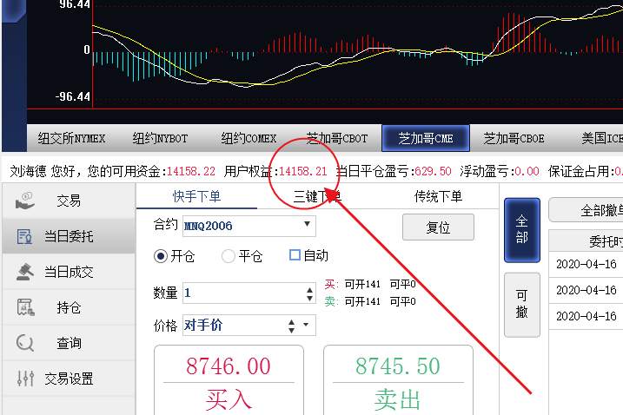Switch to the 三键下单 tab
The height and width of the screenshot is (415, 623).
pos(317,196)
